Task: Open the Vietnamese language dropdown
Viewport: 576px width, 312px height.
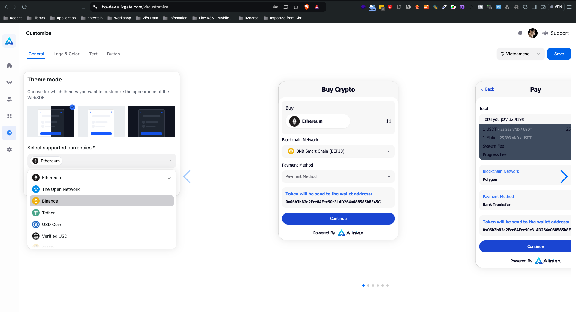Action: click(x=520, y=54)
